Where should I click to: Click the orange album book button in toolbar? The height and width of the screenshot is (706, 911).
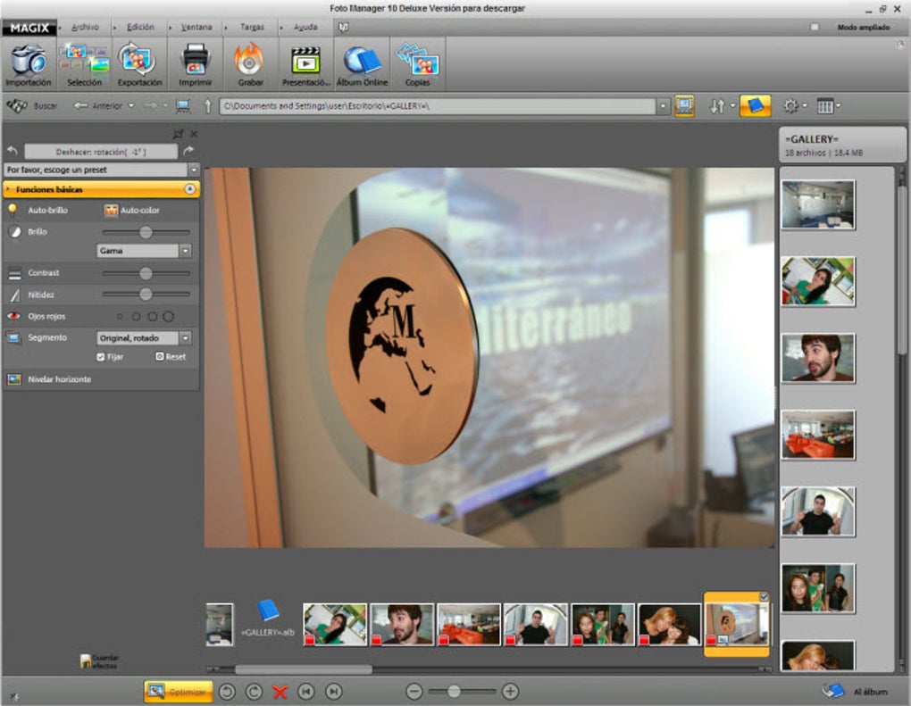(x=756, y=105)
